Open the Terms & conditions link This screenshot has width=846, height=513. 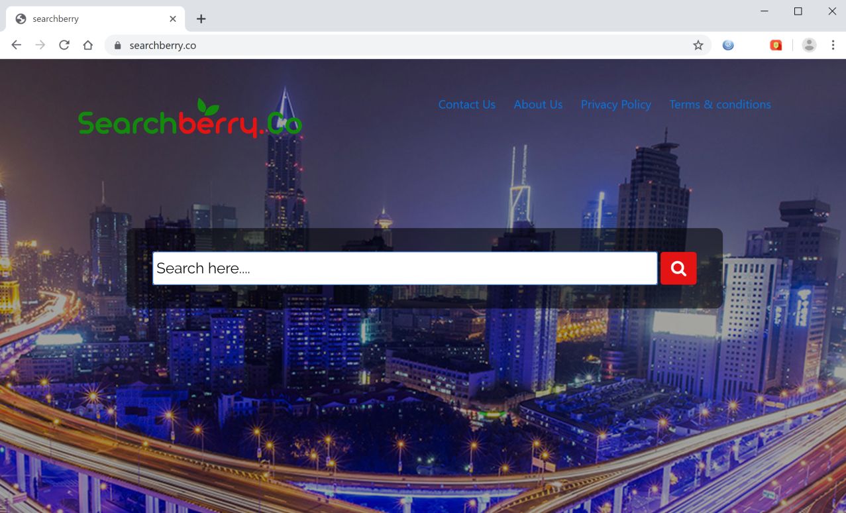click(x=720, y=105)
